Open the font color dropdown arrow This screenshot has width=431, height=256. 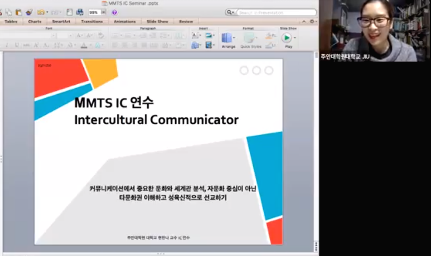(x=90, y=45)
